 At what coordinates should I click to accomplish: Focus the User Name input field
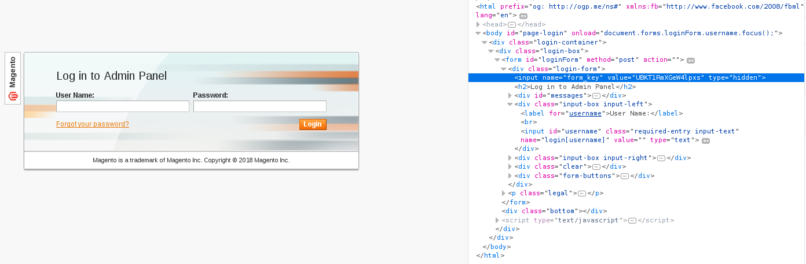(x=123, y=106)
